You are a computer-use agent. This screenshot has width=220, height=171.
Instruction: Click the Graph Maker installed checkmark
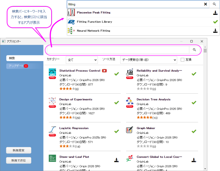tap(194, 131)
